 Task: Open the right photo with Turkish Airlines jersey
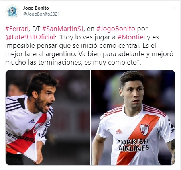click(x=133, y=117)
